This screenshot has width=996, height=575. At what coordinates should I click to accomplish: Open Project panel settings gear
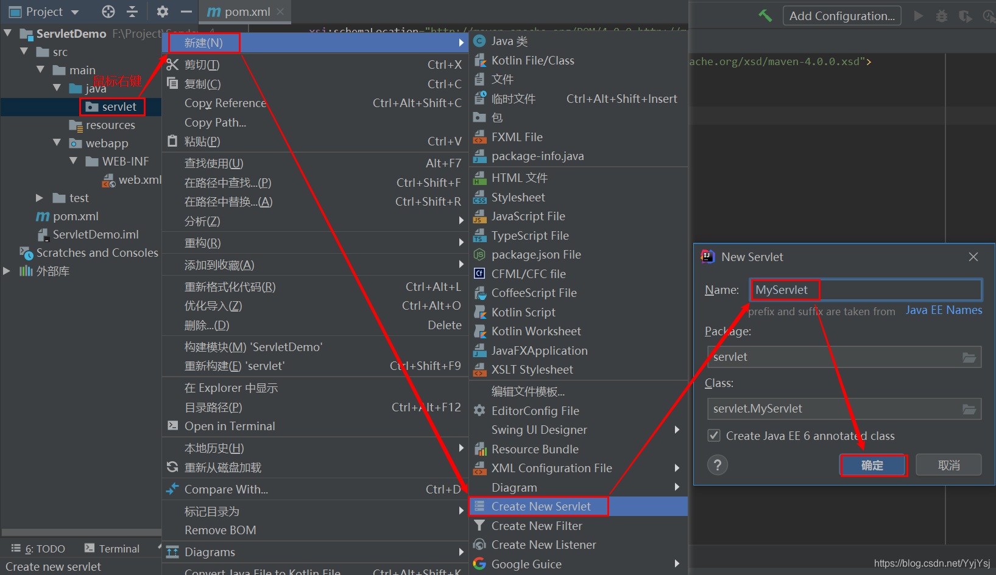click(163, 12)
